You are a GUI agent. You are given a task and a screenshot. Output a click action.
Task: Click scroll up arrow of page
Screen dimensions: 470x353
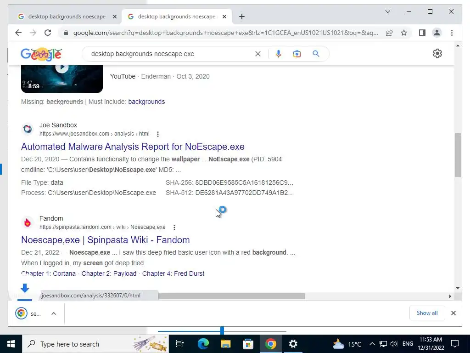[458, 46]
